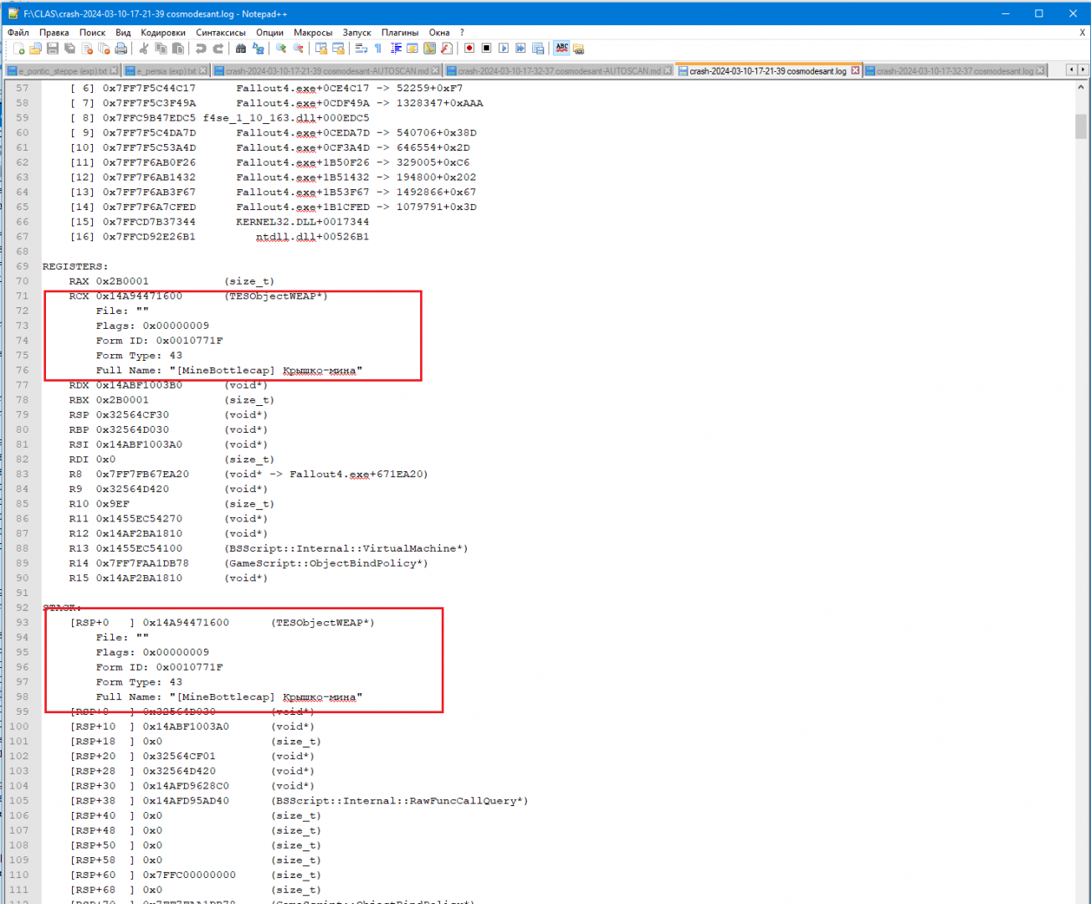
Task: Click the Print toolbar icon
Action: tap(121, 49)
